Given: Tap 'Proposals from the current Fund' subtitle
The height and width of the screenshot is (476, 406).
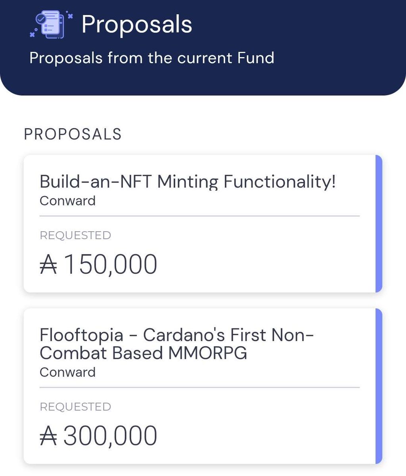Looking at the screenshot, I should click(152, 58).
